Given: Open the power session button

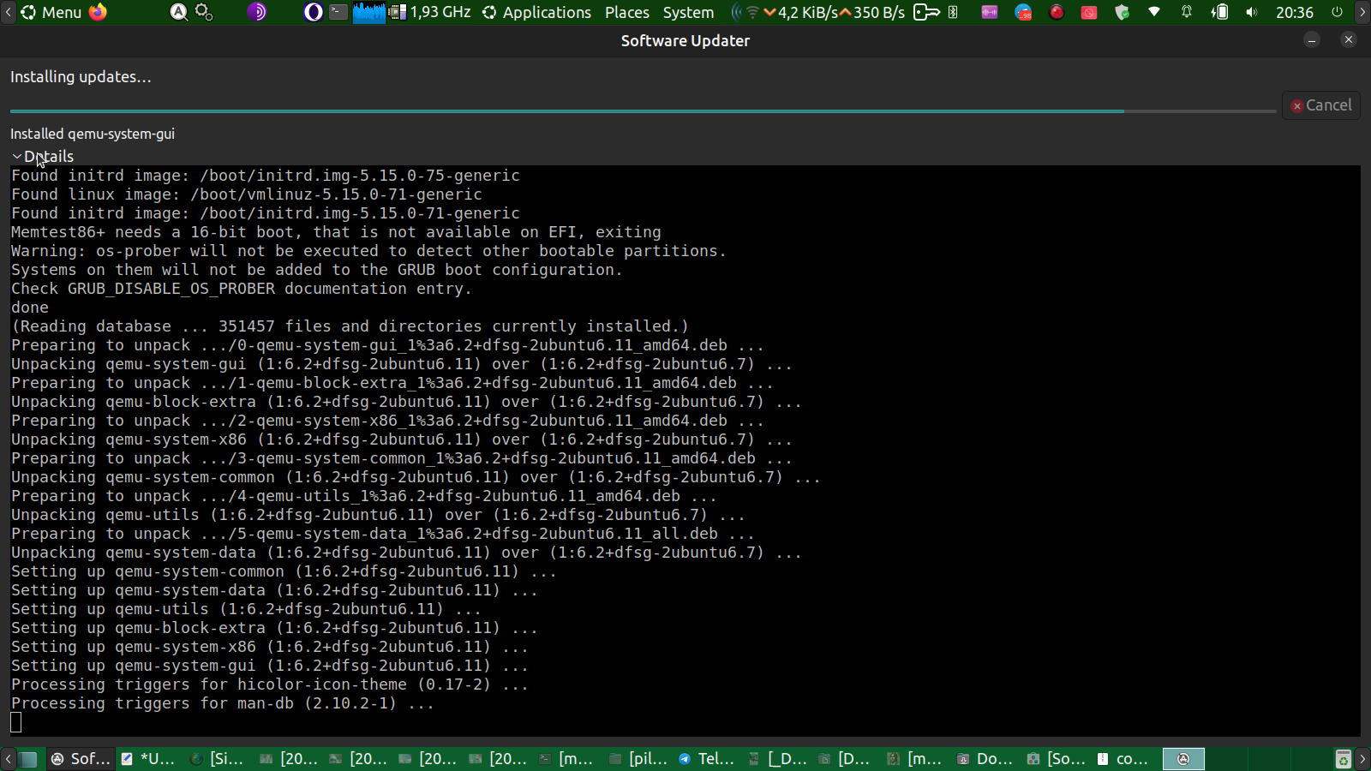Looking at the screenshot, I should pos(1337,12).
